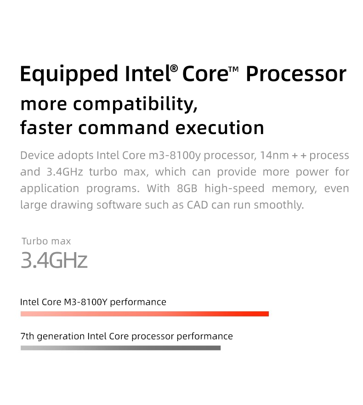Viewport: 363px width, 405px height.
Task: Click the red M3-8100Y performance bar
Action: pos(144,314)
